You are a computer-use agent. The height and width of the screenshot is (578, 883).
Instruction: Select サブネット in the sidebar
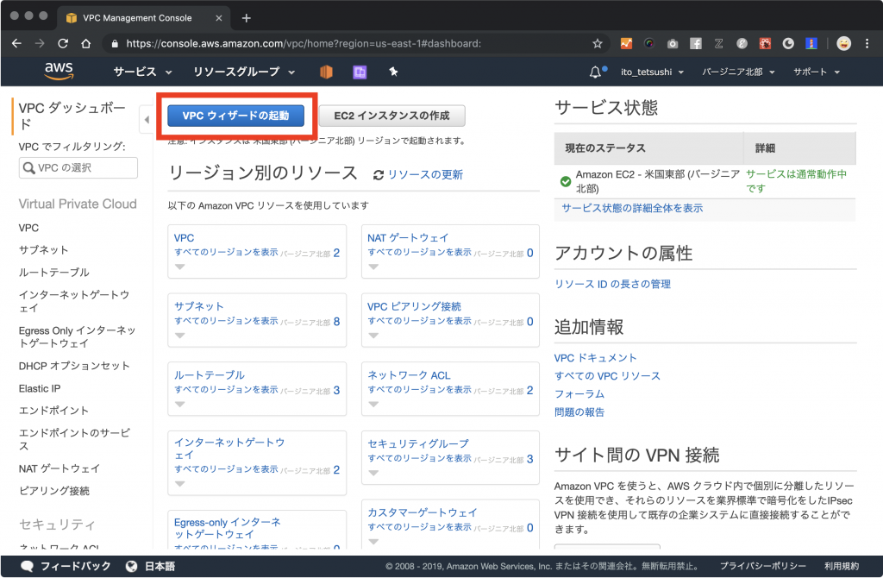(x=43, y=249)
